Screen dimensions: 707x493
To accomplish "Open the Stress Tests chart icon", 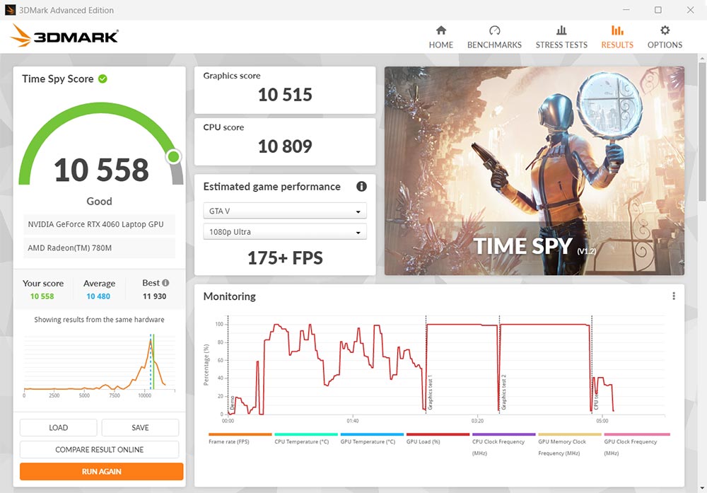I will click(561, 30).
